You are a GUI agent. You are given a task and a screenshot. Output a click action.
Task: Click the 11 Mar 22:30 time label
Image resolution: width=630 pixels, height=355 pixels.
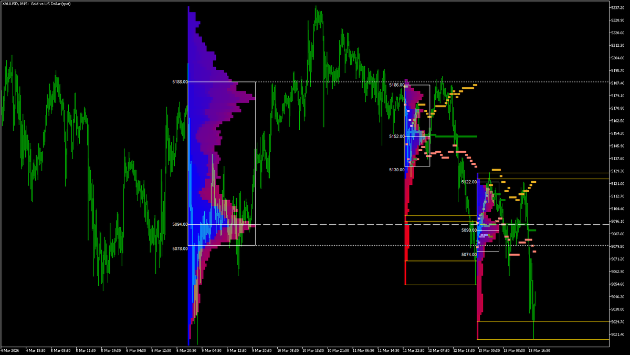click(x=414, y=350)
